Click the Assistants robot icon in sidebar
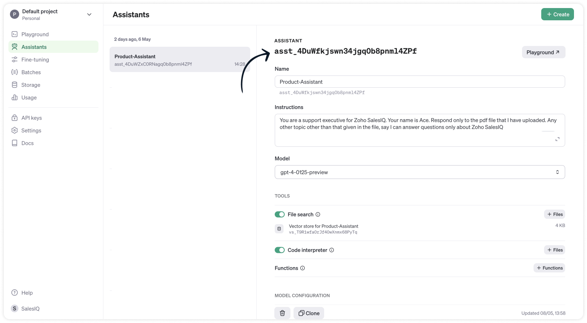This screenshot has height=323, width=587. 15,47
